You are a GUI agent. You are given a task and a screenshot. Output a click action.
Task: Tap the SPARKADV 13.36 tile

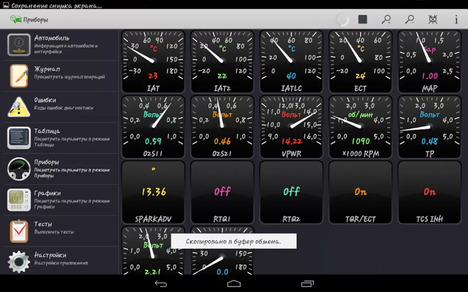pyautogui.click(x=153, y=193)
